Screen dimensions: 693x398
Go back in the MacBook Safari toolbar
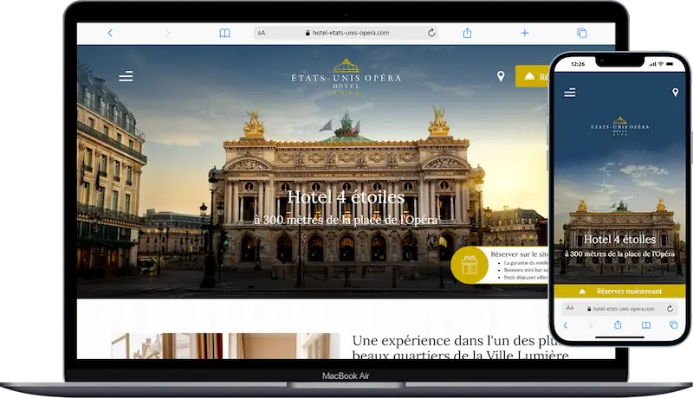[x=110, y=33]
